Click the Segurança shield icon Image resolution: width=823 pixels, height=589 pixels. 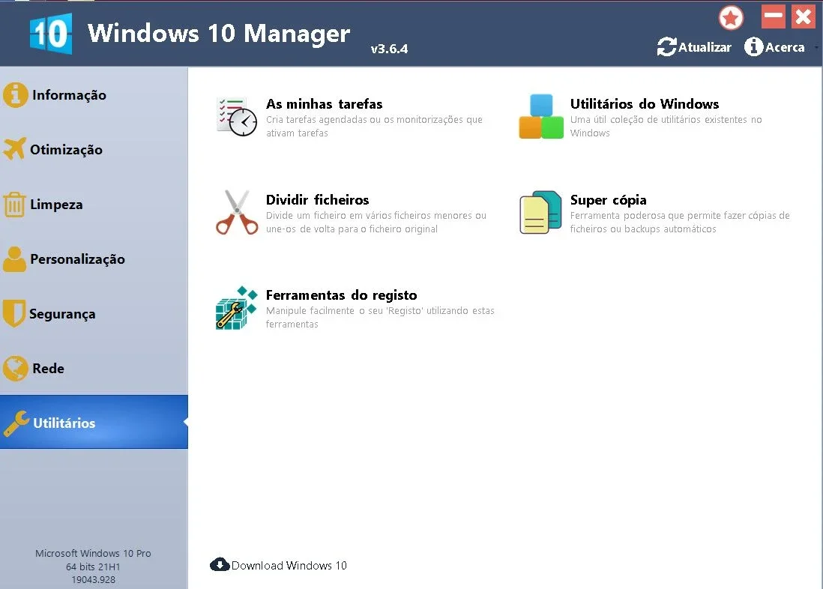click(x=13, y=313)
